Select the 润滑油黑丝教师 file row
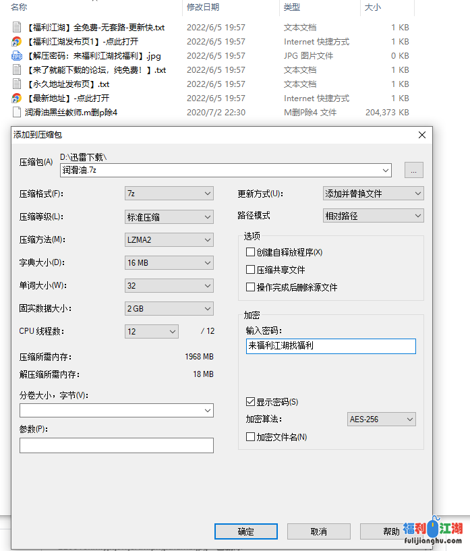The width and height of the screenshot is (470, 551). [71, 113]
